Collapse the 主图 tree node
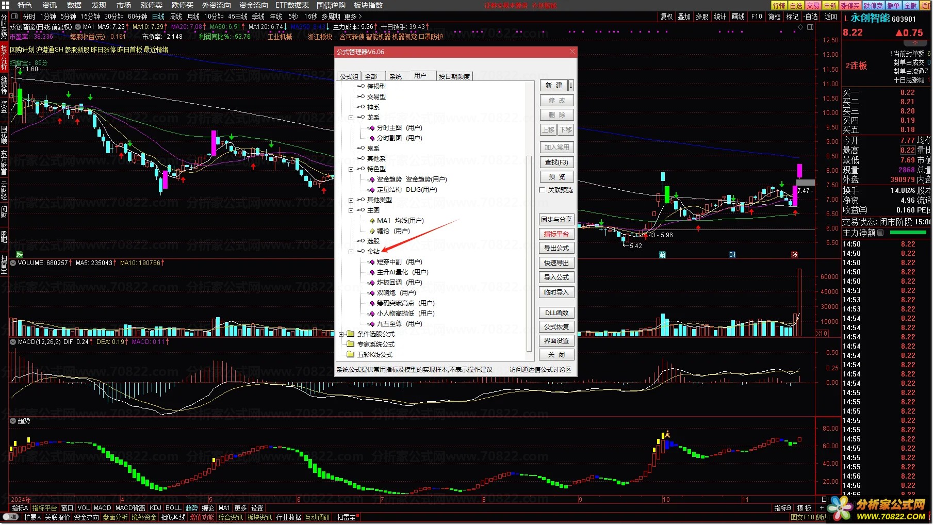 tap(351, 210)
